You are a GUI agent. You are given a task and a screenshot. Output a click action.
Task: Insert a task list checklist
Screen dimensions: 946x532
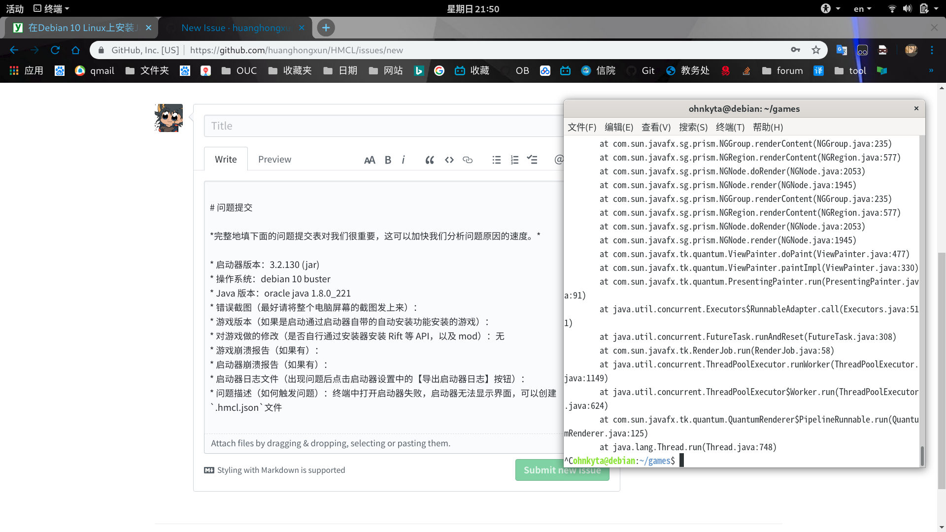532,160
